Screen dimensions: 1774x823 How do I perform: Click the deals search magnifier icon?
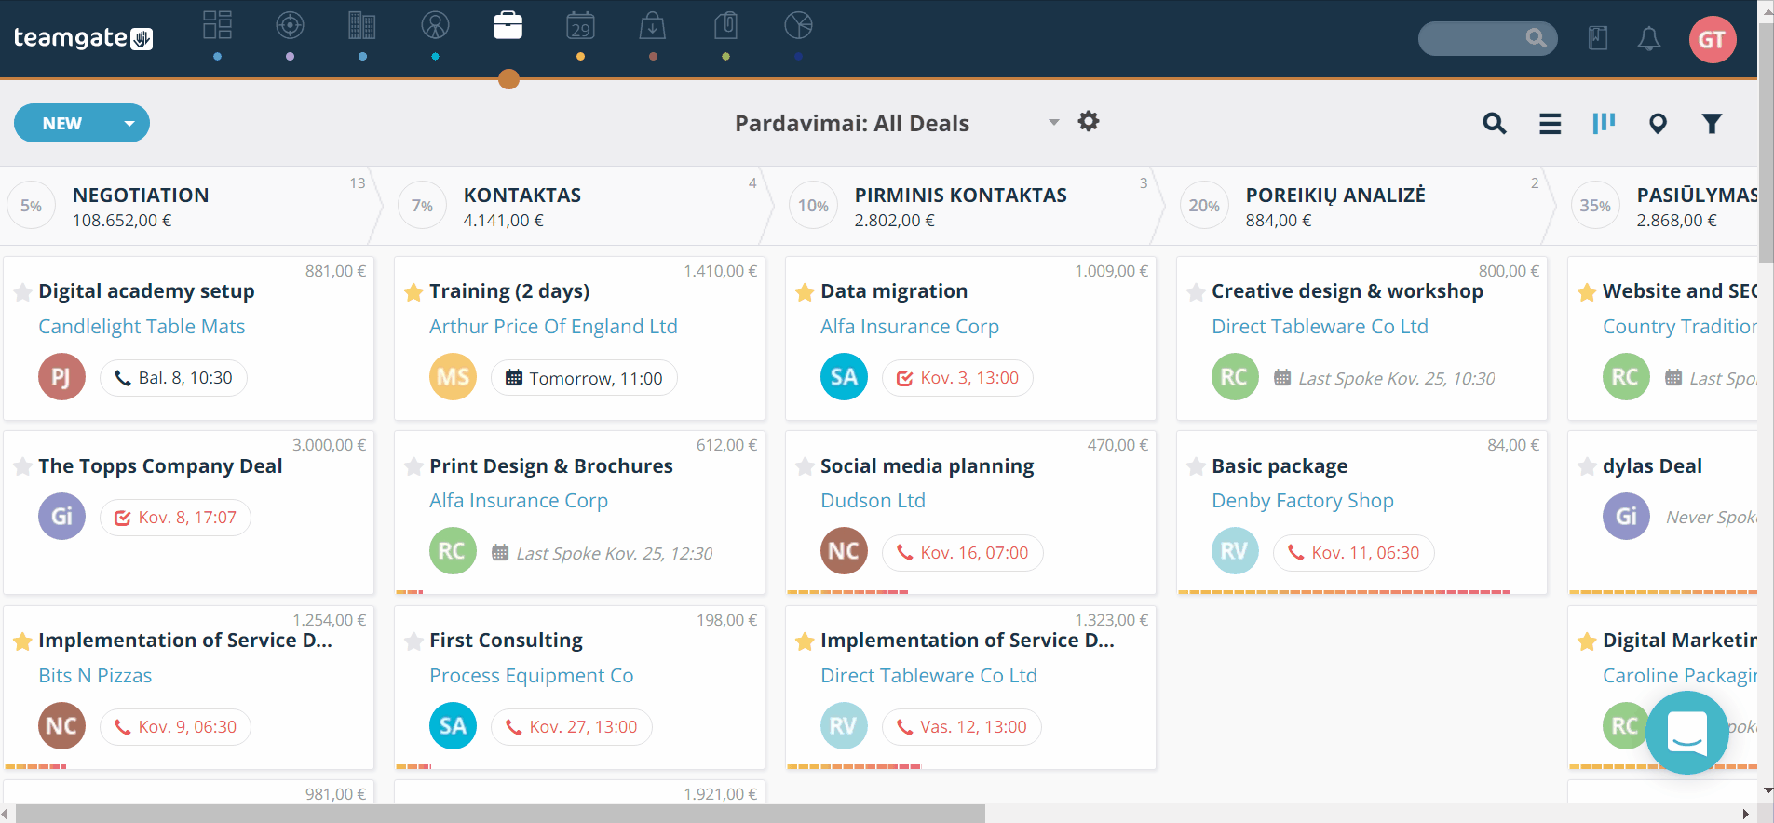click(1495, 123)
